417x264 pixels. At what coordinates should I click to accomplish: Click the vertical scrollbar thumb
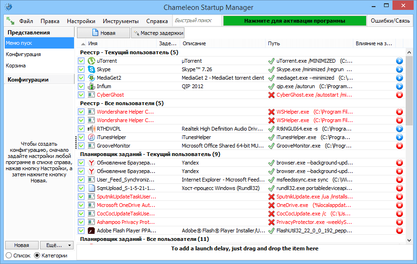[x=409, y=91]
